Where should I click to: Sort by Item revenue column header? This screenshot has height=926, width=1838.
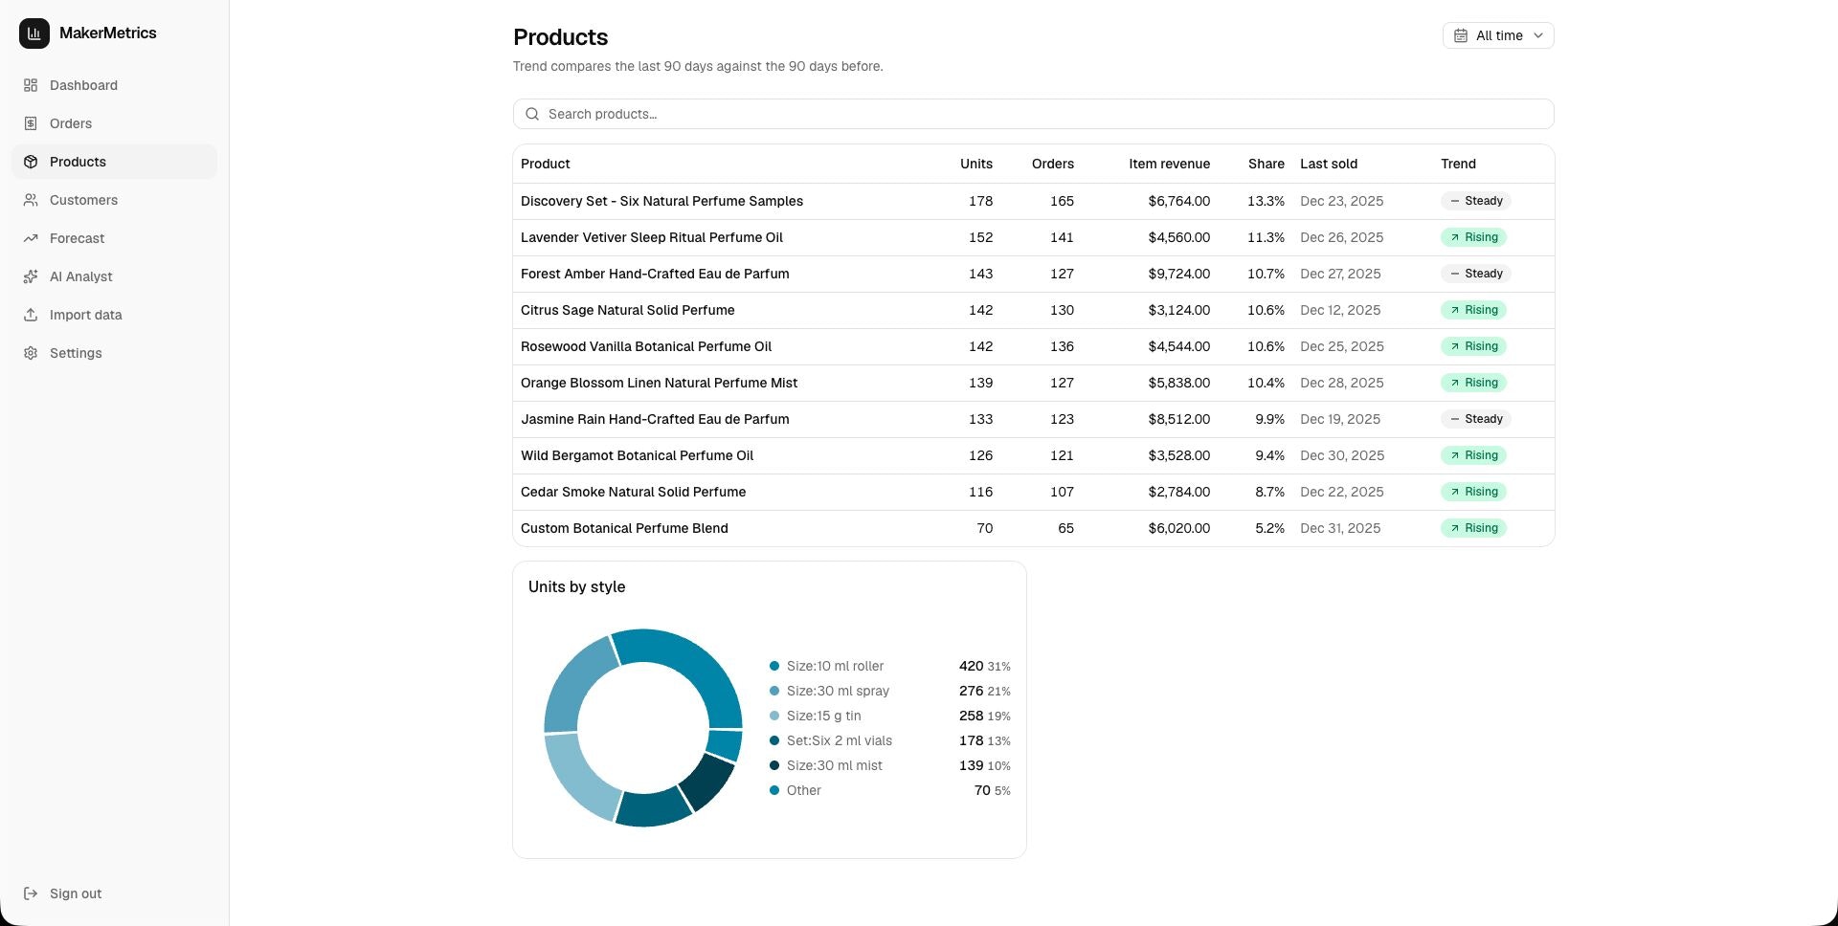pyautogui.click(x=1169, y=164)
